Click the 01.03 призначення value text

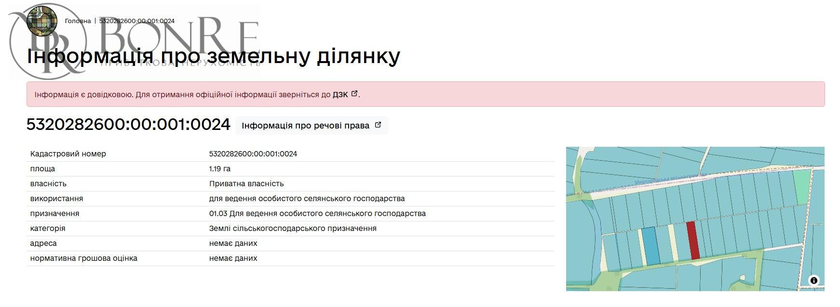(317, 214)
